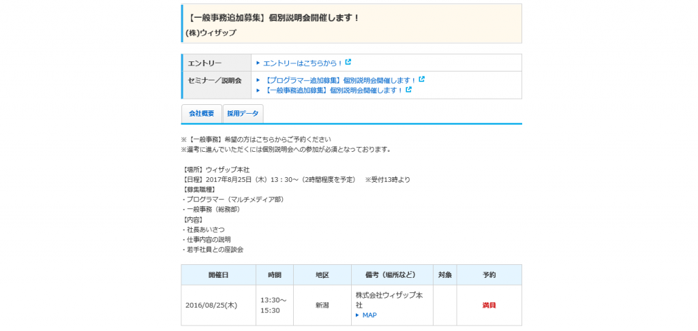Click the arrow bullet before MAP

tap(357, 315)
